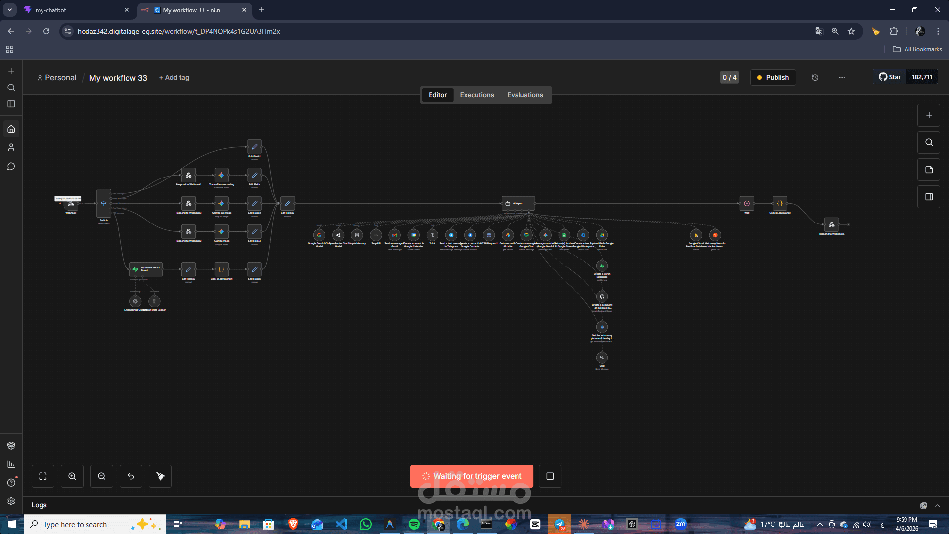The image size is (949, 534).
Task: Open the add node plus panel
Action: click(929, 115)
